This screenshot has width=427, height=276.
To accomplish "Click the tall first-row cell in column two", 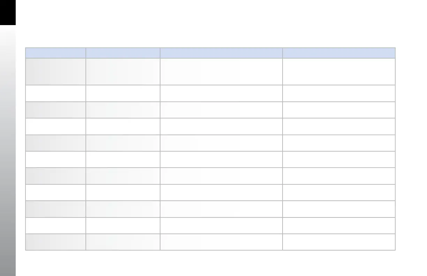I will coord(123,71).
